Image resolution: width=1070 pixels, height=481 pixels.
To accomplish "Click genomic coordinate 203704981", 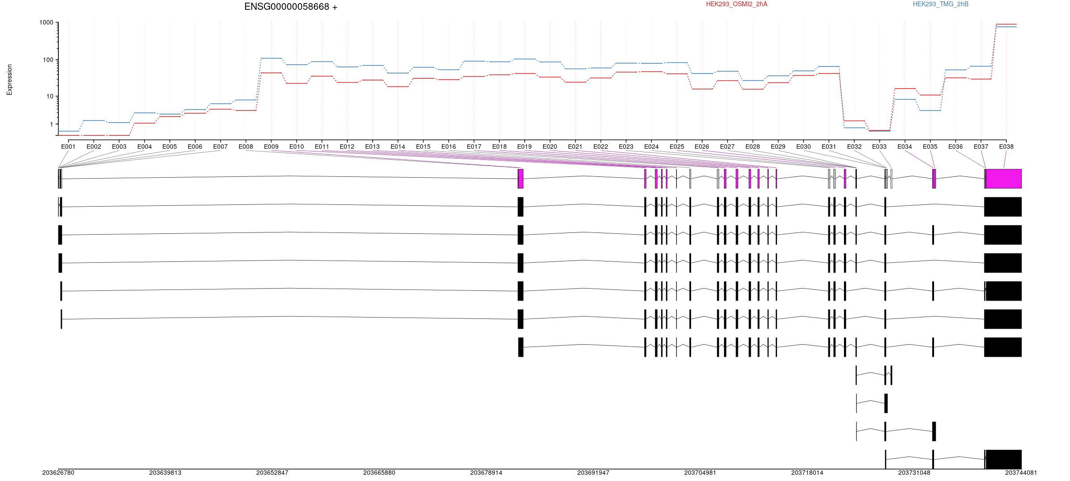I will [700, 473].
